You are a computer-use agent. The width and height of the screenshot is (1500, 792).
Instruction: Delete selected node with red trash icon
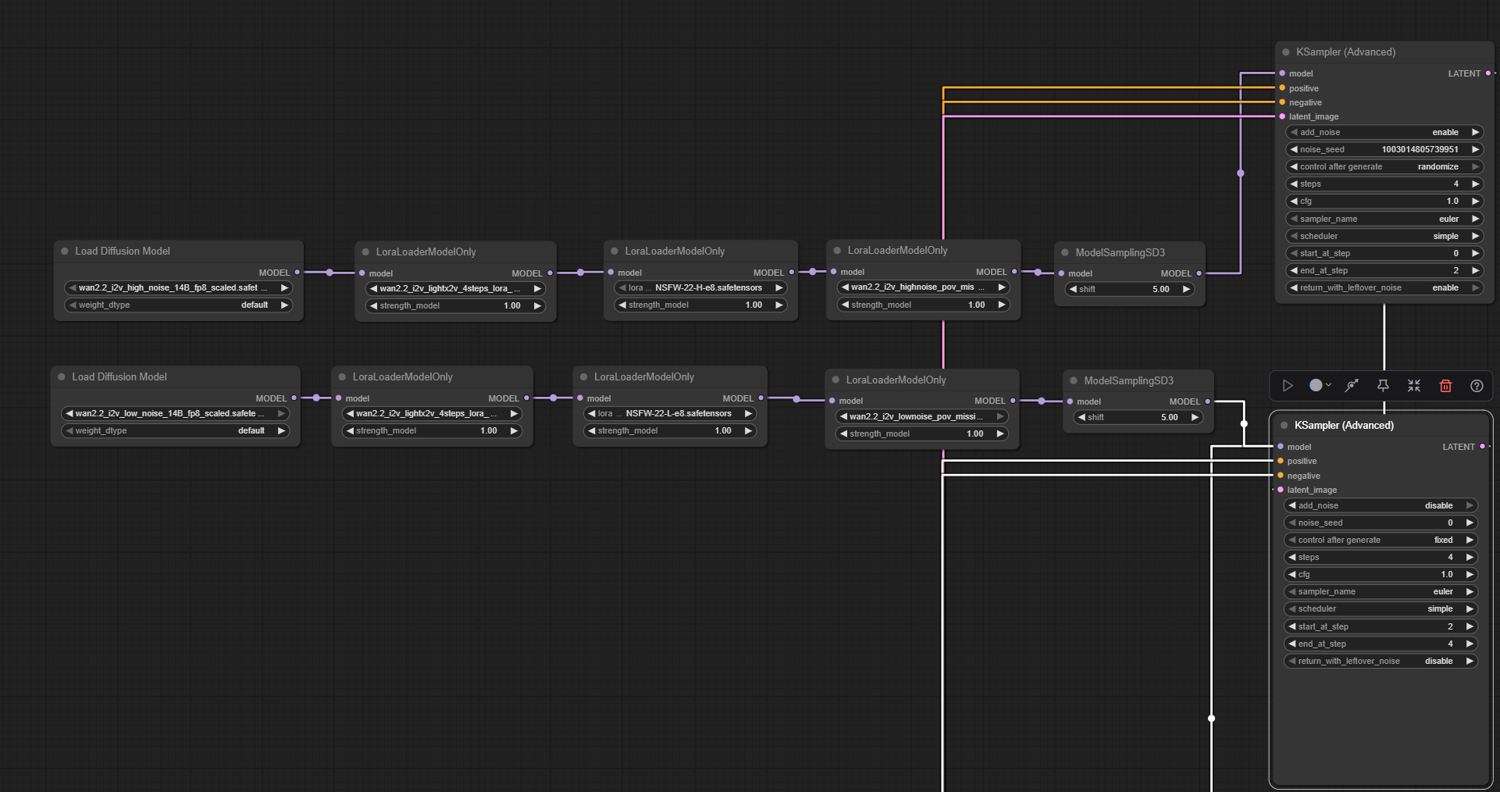pos(1445,385)
